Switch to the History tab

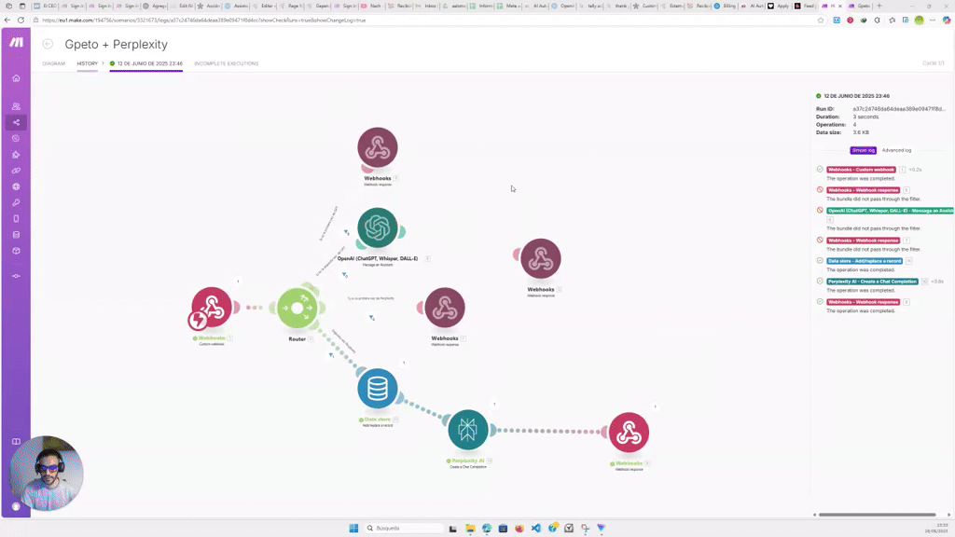87,63
